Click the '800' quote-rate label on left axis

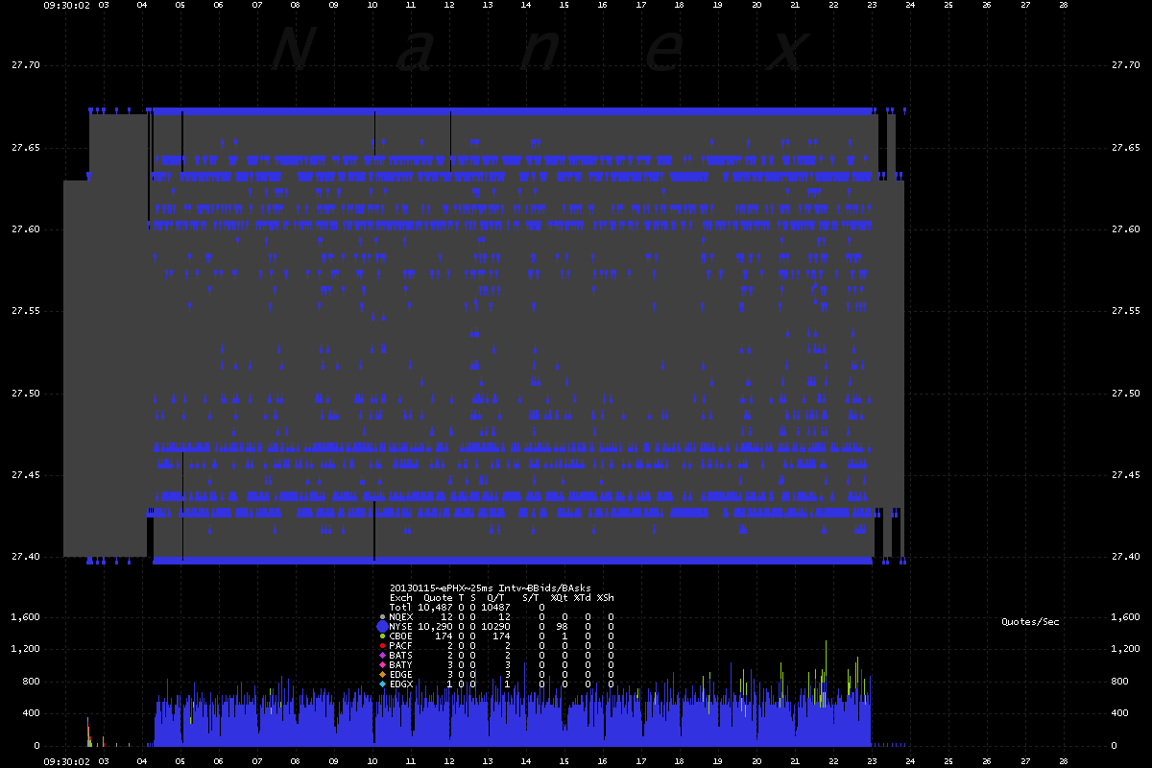[x=30, y=682]
